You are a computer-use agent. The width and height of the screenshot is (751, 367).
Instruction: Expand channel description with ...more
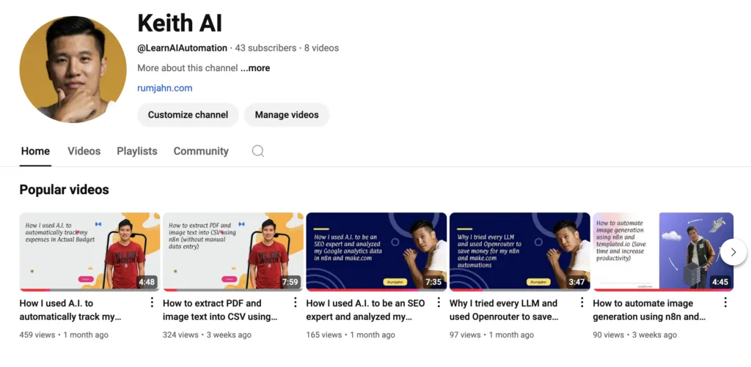(255, 68)
